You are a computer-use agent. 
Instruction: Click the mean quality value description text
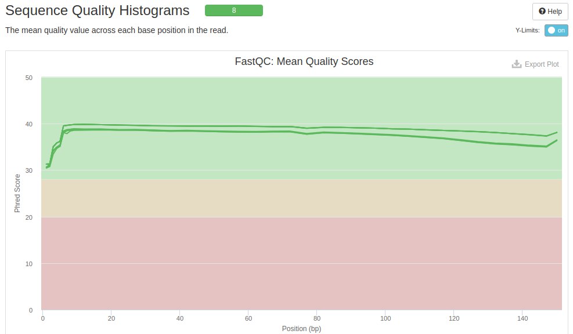coord(116,30)
